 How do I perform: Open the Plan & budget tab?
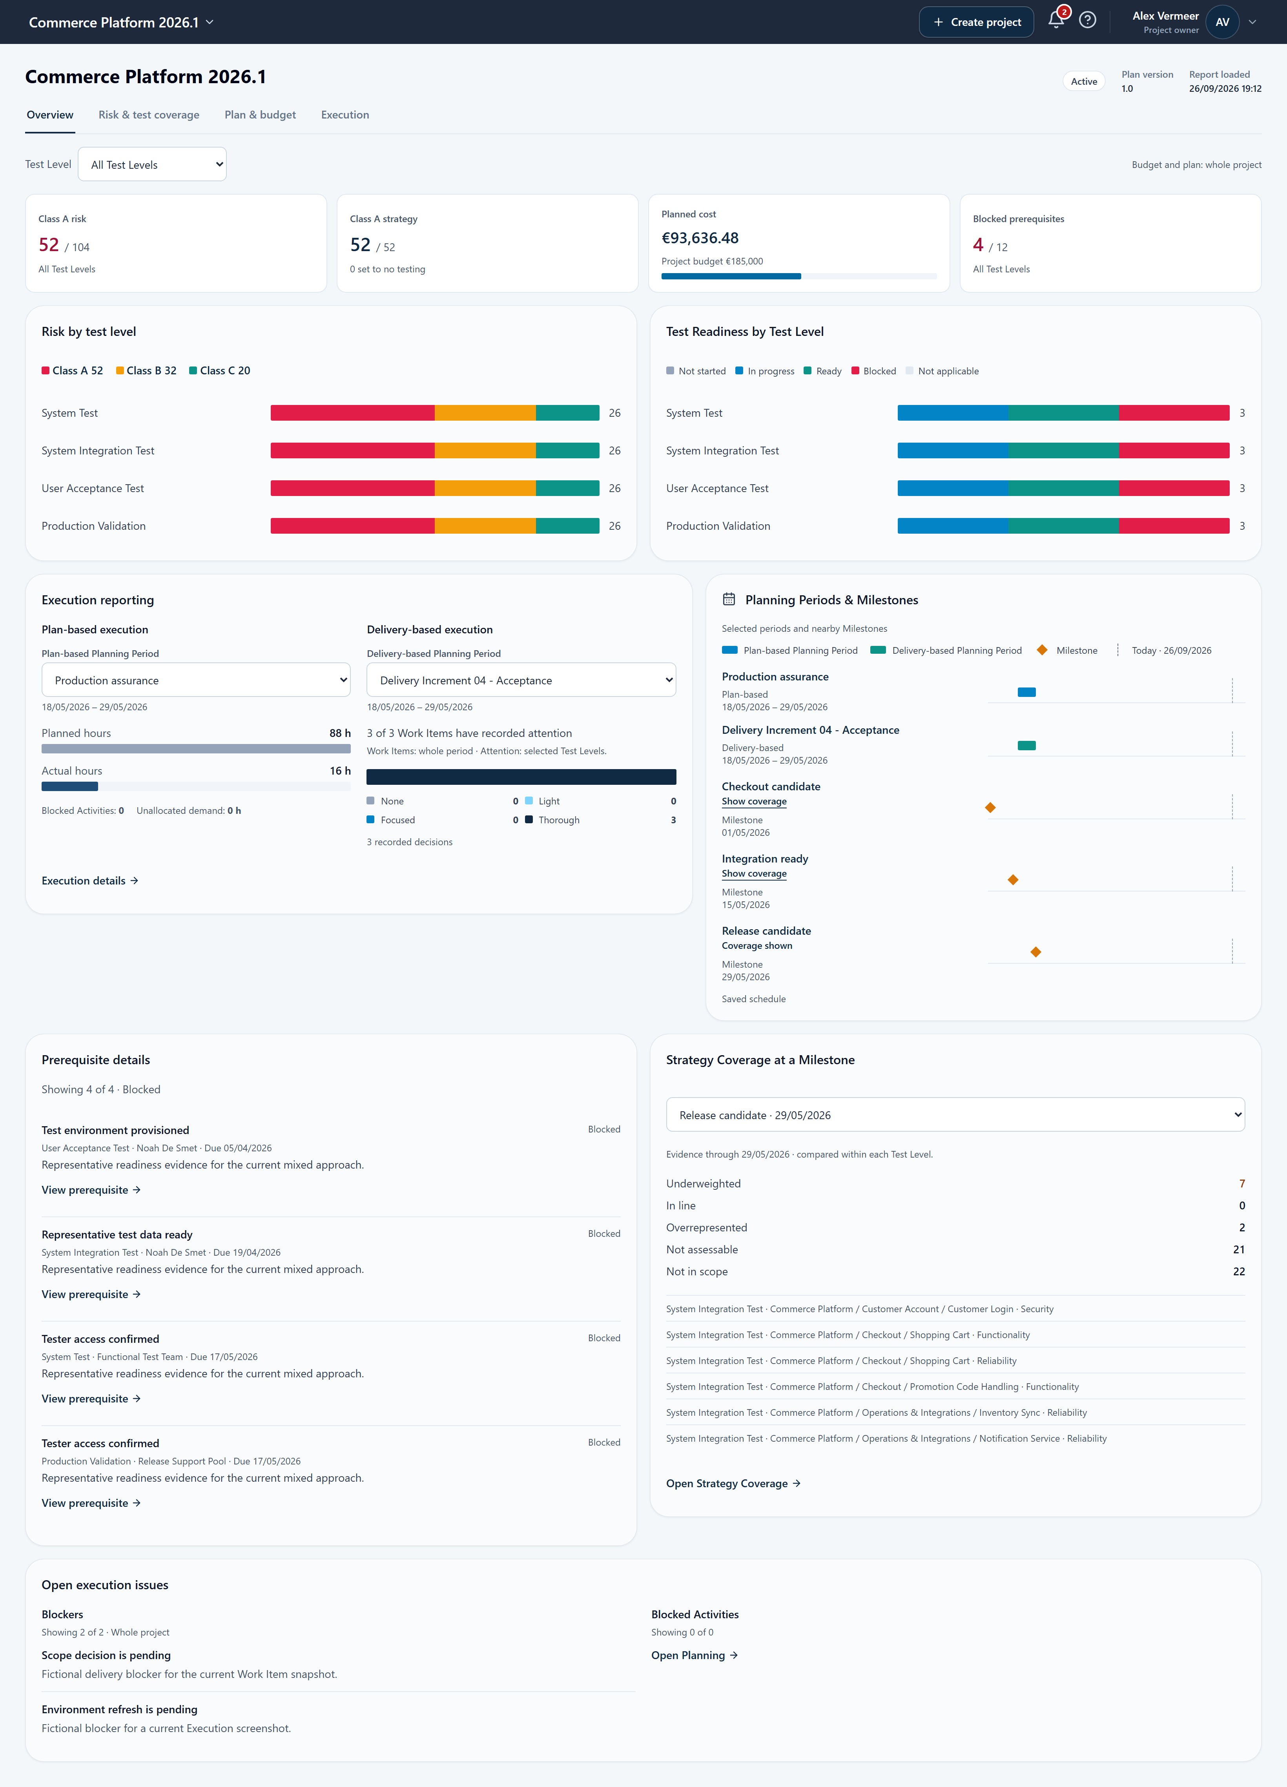click(x=260, y=115)
